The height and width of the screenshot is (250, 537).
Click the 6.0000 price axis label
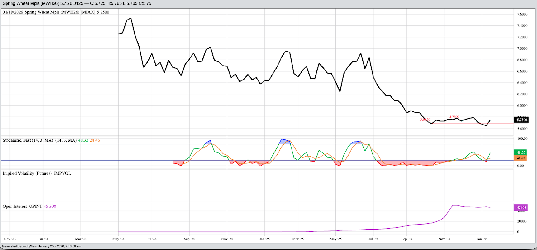pos(522,106)
